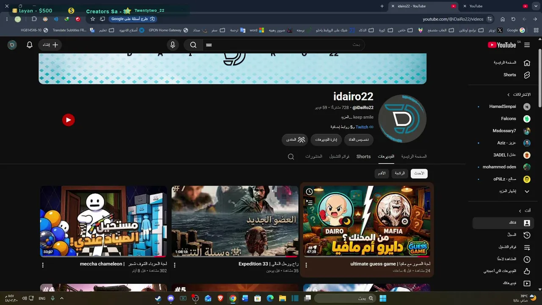Click the 'تخصيص القناة' customize channel button
Image resolution: width=542 pixels, height=305 pixels.
pos(359,140)
